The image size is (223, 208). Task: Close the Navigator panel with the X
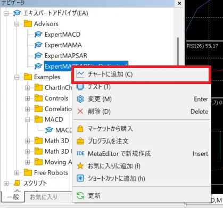[x=179, y=3]
